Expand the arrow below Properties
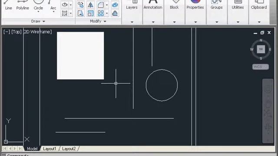Image resolution: width=278 pixels, height=156 pixels. point(195,22)
